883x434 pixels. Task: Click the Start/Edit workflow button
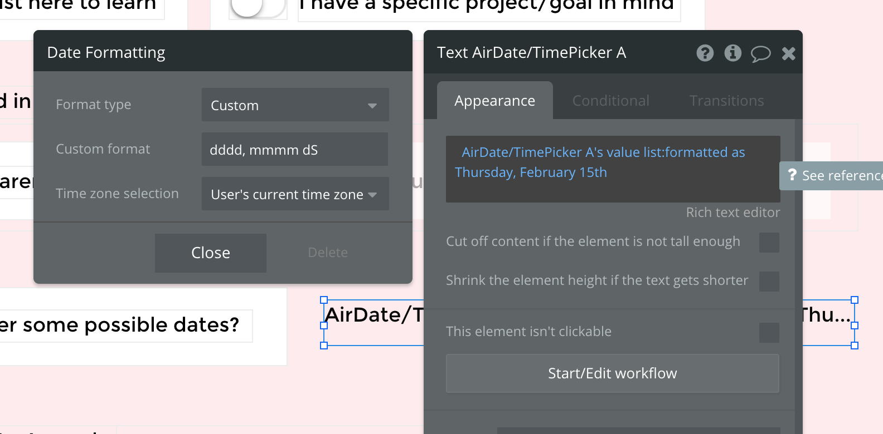click(612, 373)
